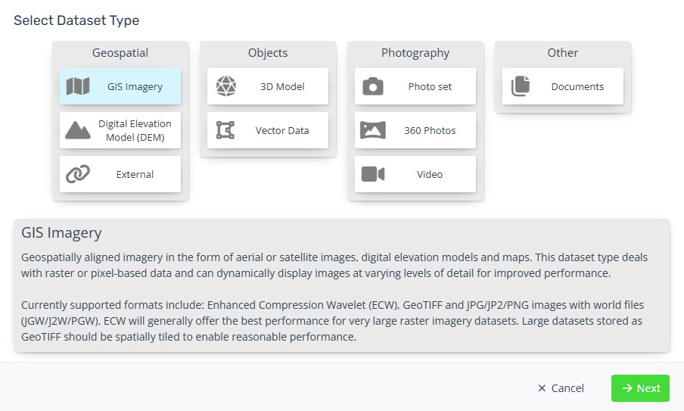Screen dimensions: 684x411
Task: Select Photo set under Photography
Action: click(x=415, y=86)
